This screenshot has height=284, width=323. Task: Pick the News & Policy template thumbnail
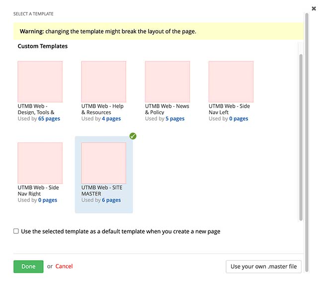pos(167,82)
